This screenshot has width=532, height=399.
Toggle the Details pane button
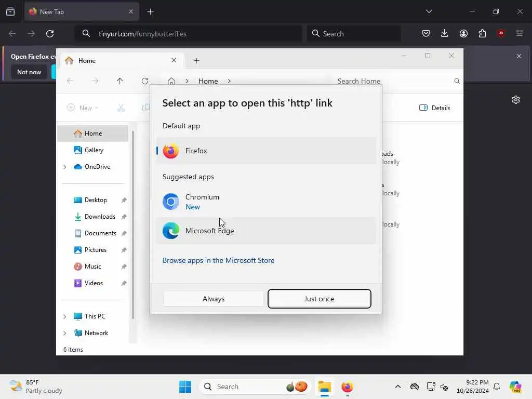click(x=435, y=108)
